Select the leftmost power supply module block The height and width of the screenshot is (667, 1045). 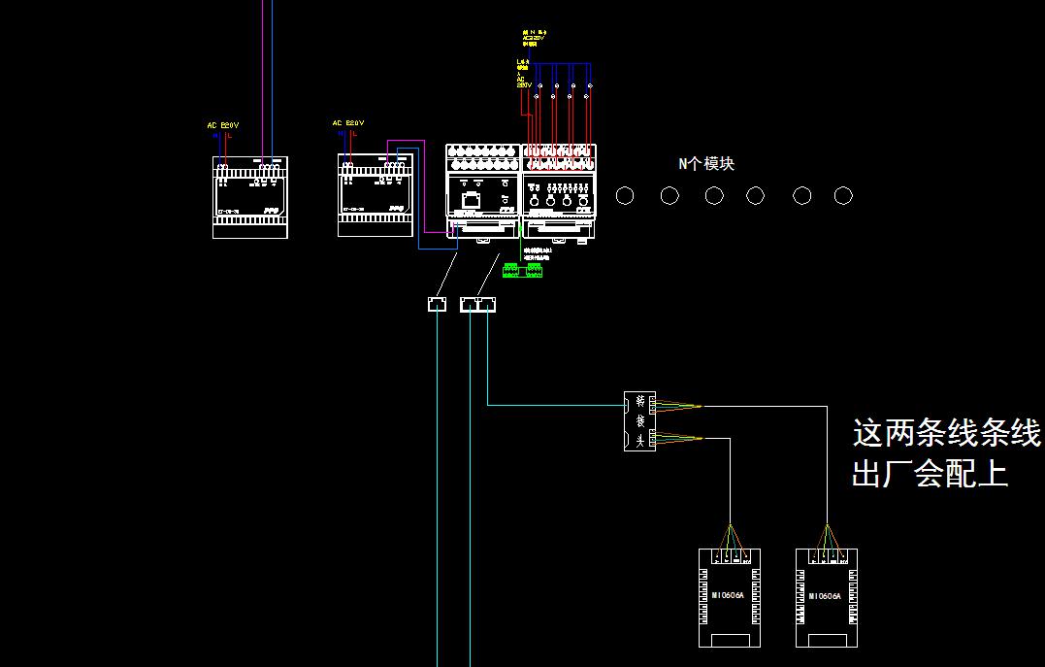tap(250, 197)
